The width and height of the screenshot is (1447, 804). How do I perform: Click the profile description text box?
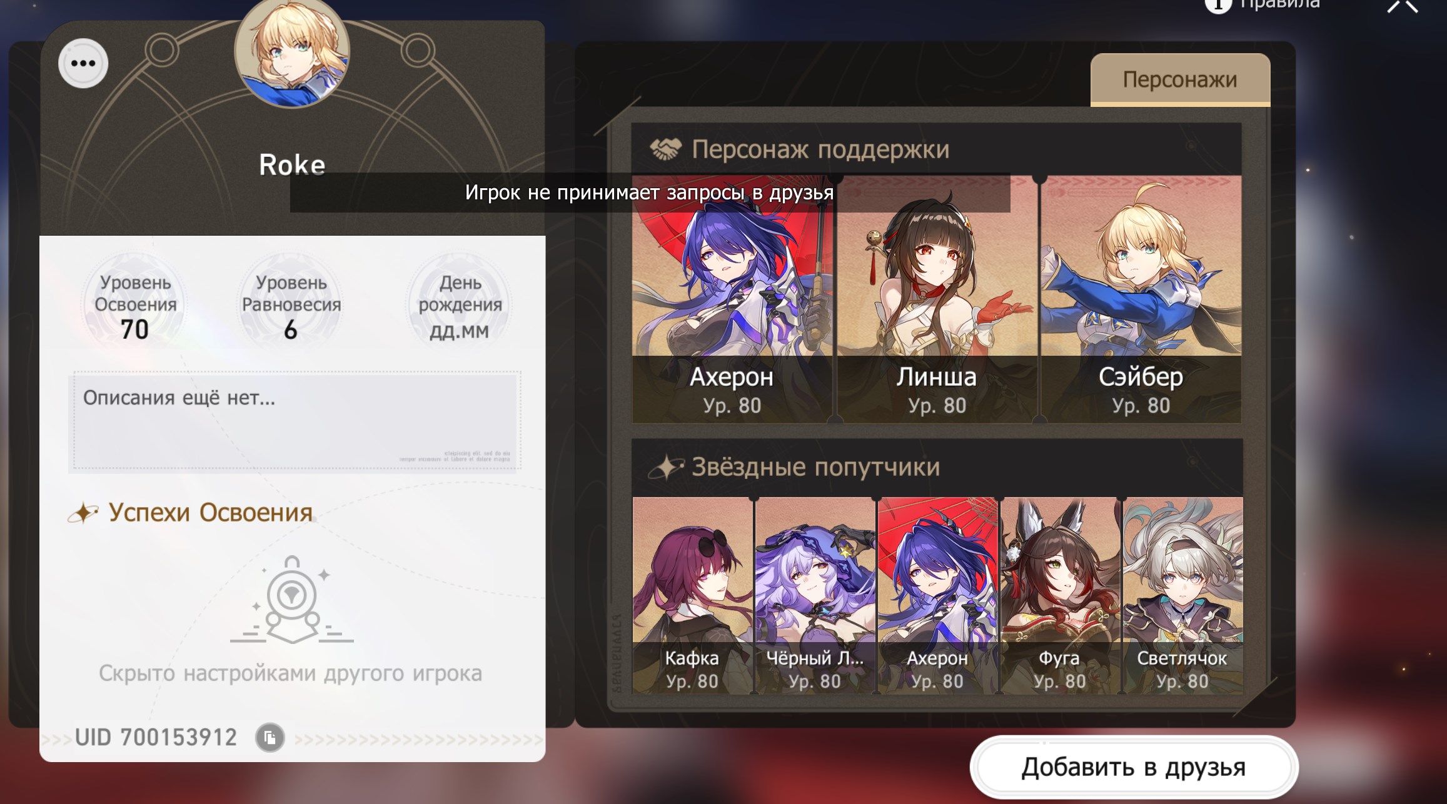click(295, 421)
